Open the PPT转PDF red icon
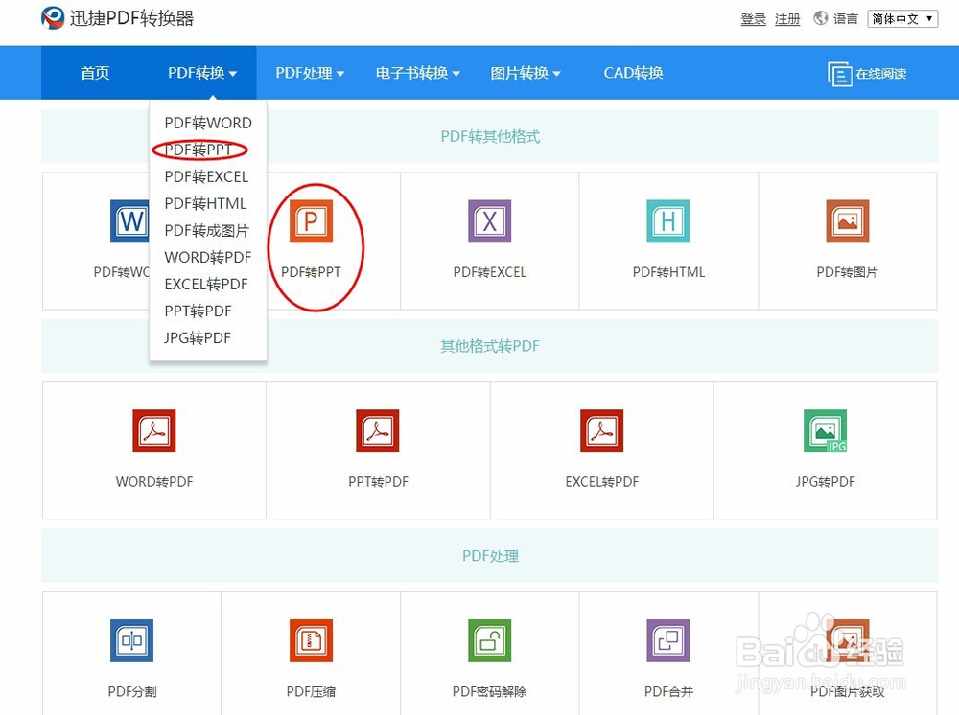Viewport: 959px width, 715px height. (x=378, y=431)
